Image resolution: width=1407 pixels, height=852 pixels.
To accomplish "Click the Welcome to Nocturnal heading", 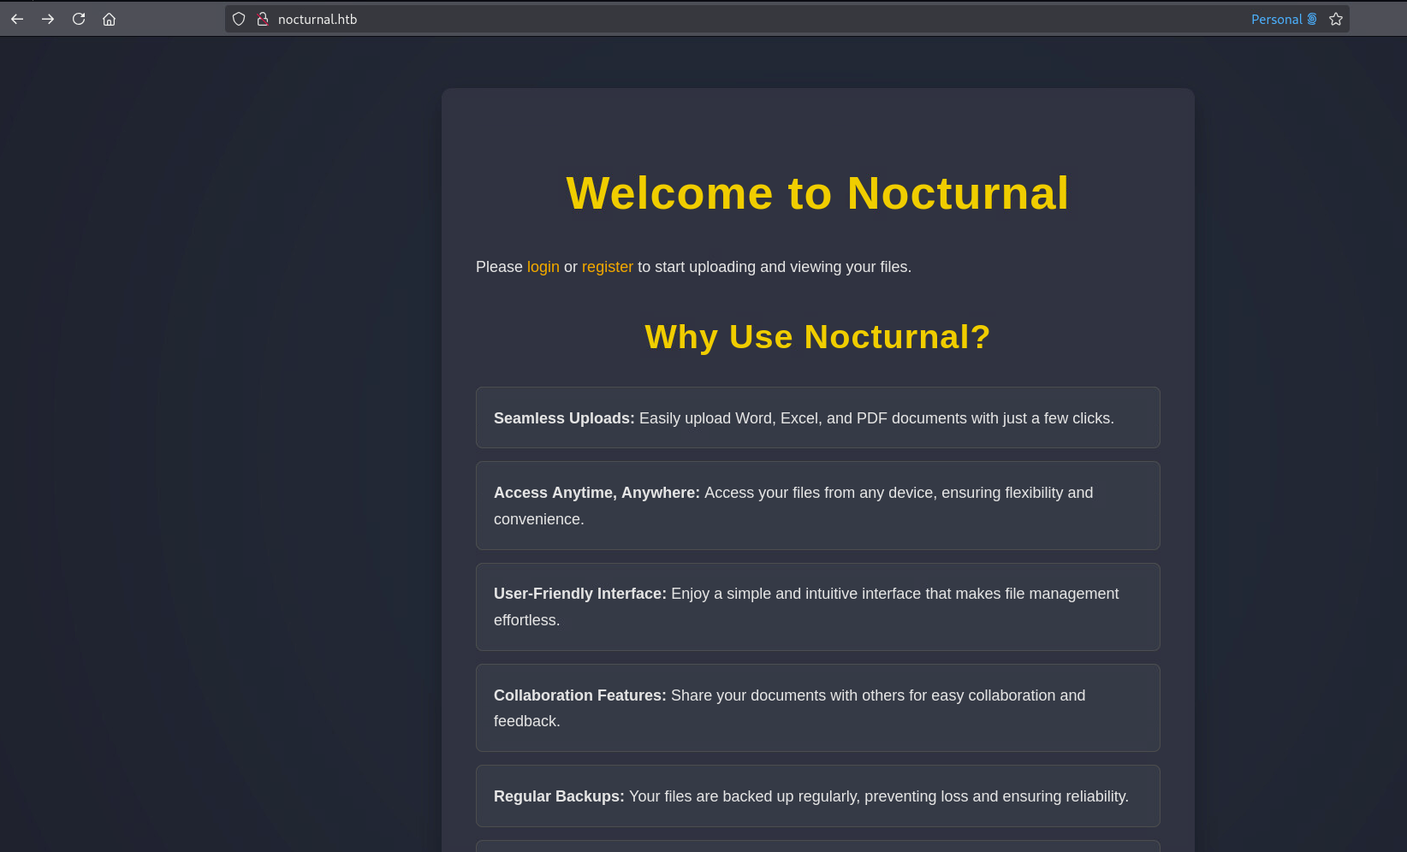I will 817,193.
